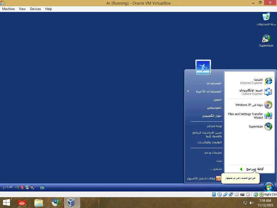Click the VirtualBox USB status icon

coord(225,194)
